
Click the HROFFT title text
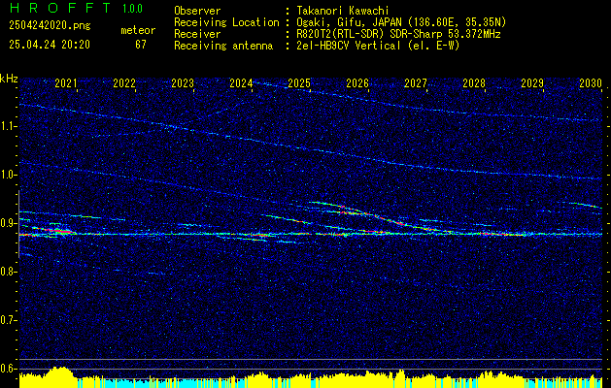click(59, 8)
